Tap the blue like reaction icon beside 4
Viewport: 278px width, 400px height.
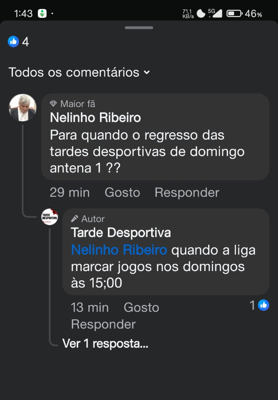13,42
